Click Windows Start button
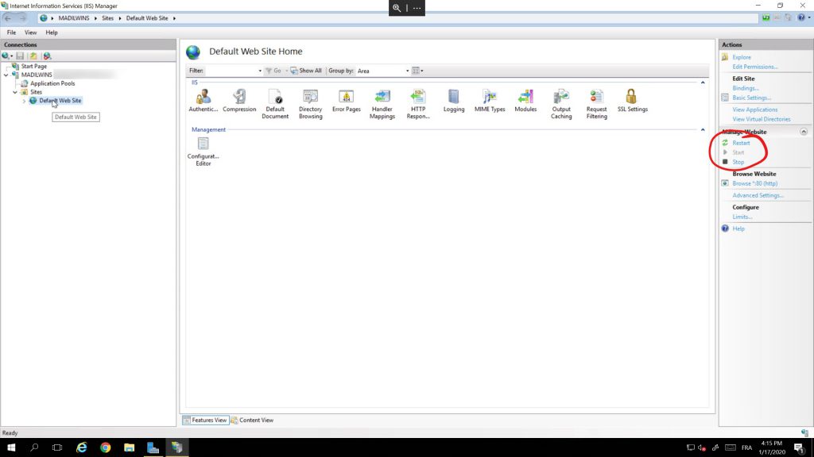Viewport: 814px width, 457px height. (x=11, y=447)
